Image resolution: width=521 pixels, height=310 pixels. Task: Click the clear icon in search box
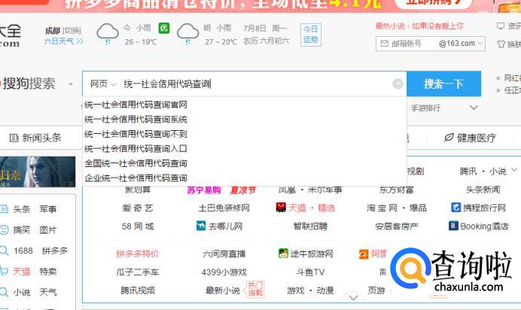[398, 84]
